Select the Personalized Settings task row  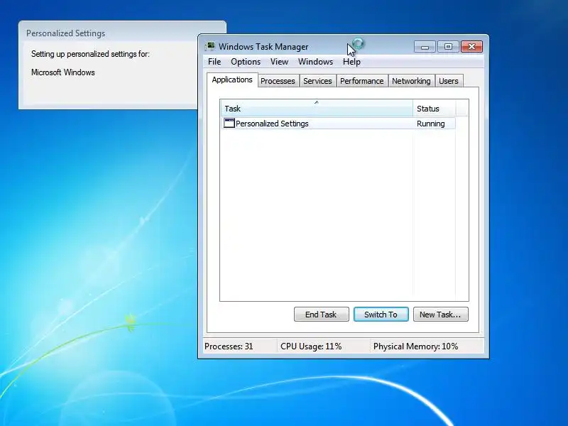(338, 123)
